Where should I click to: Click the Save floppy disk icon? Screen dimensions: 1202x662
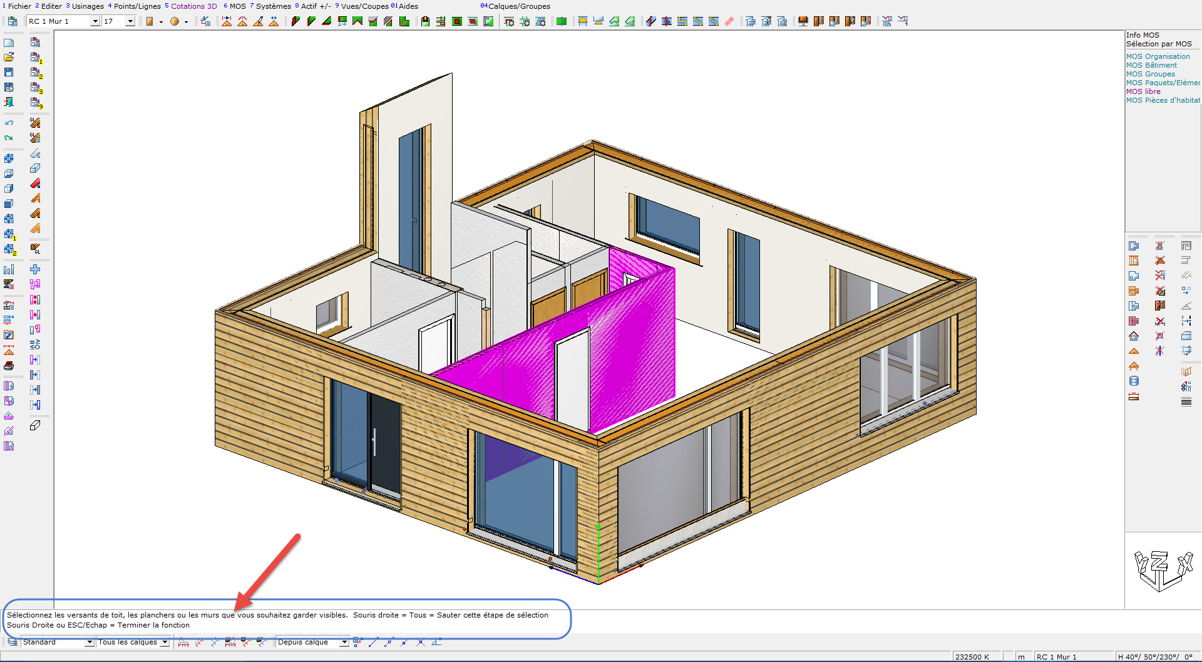pyautogui.click(x=9, y=72)
